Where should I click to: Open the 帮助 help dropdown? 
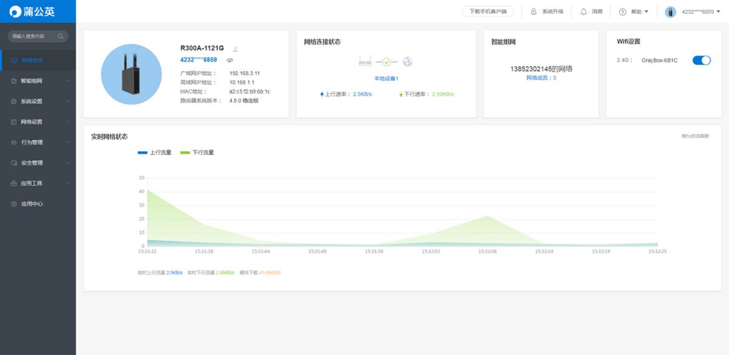coord(635,12)
